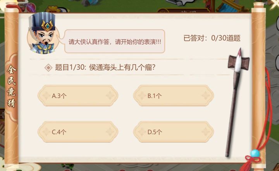The image size is (279, 171).
Task: Click the question text 侯通海头上有几个瘤
Action: pyautogui.click(x=122, y=67)
